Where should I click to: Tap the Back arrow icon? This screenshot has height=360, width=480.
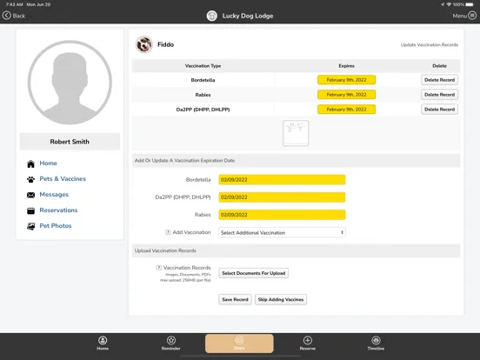click(6, 16)
